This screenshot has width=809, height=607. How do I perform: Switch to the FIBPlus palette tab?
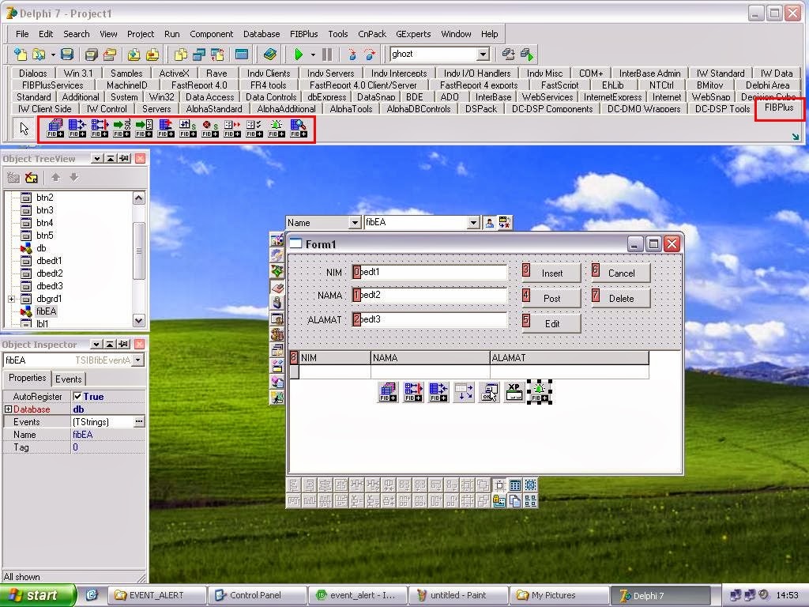point(778,107)
